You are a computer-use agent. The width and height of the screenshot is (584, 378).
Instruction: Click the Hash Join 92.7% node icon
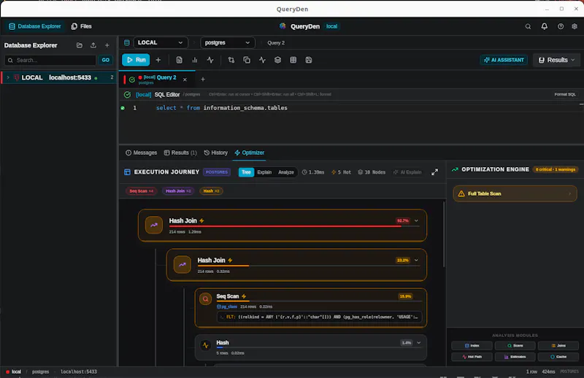[x=154, y=225]
